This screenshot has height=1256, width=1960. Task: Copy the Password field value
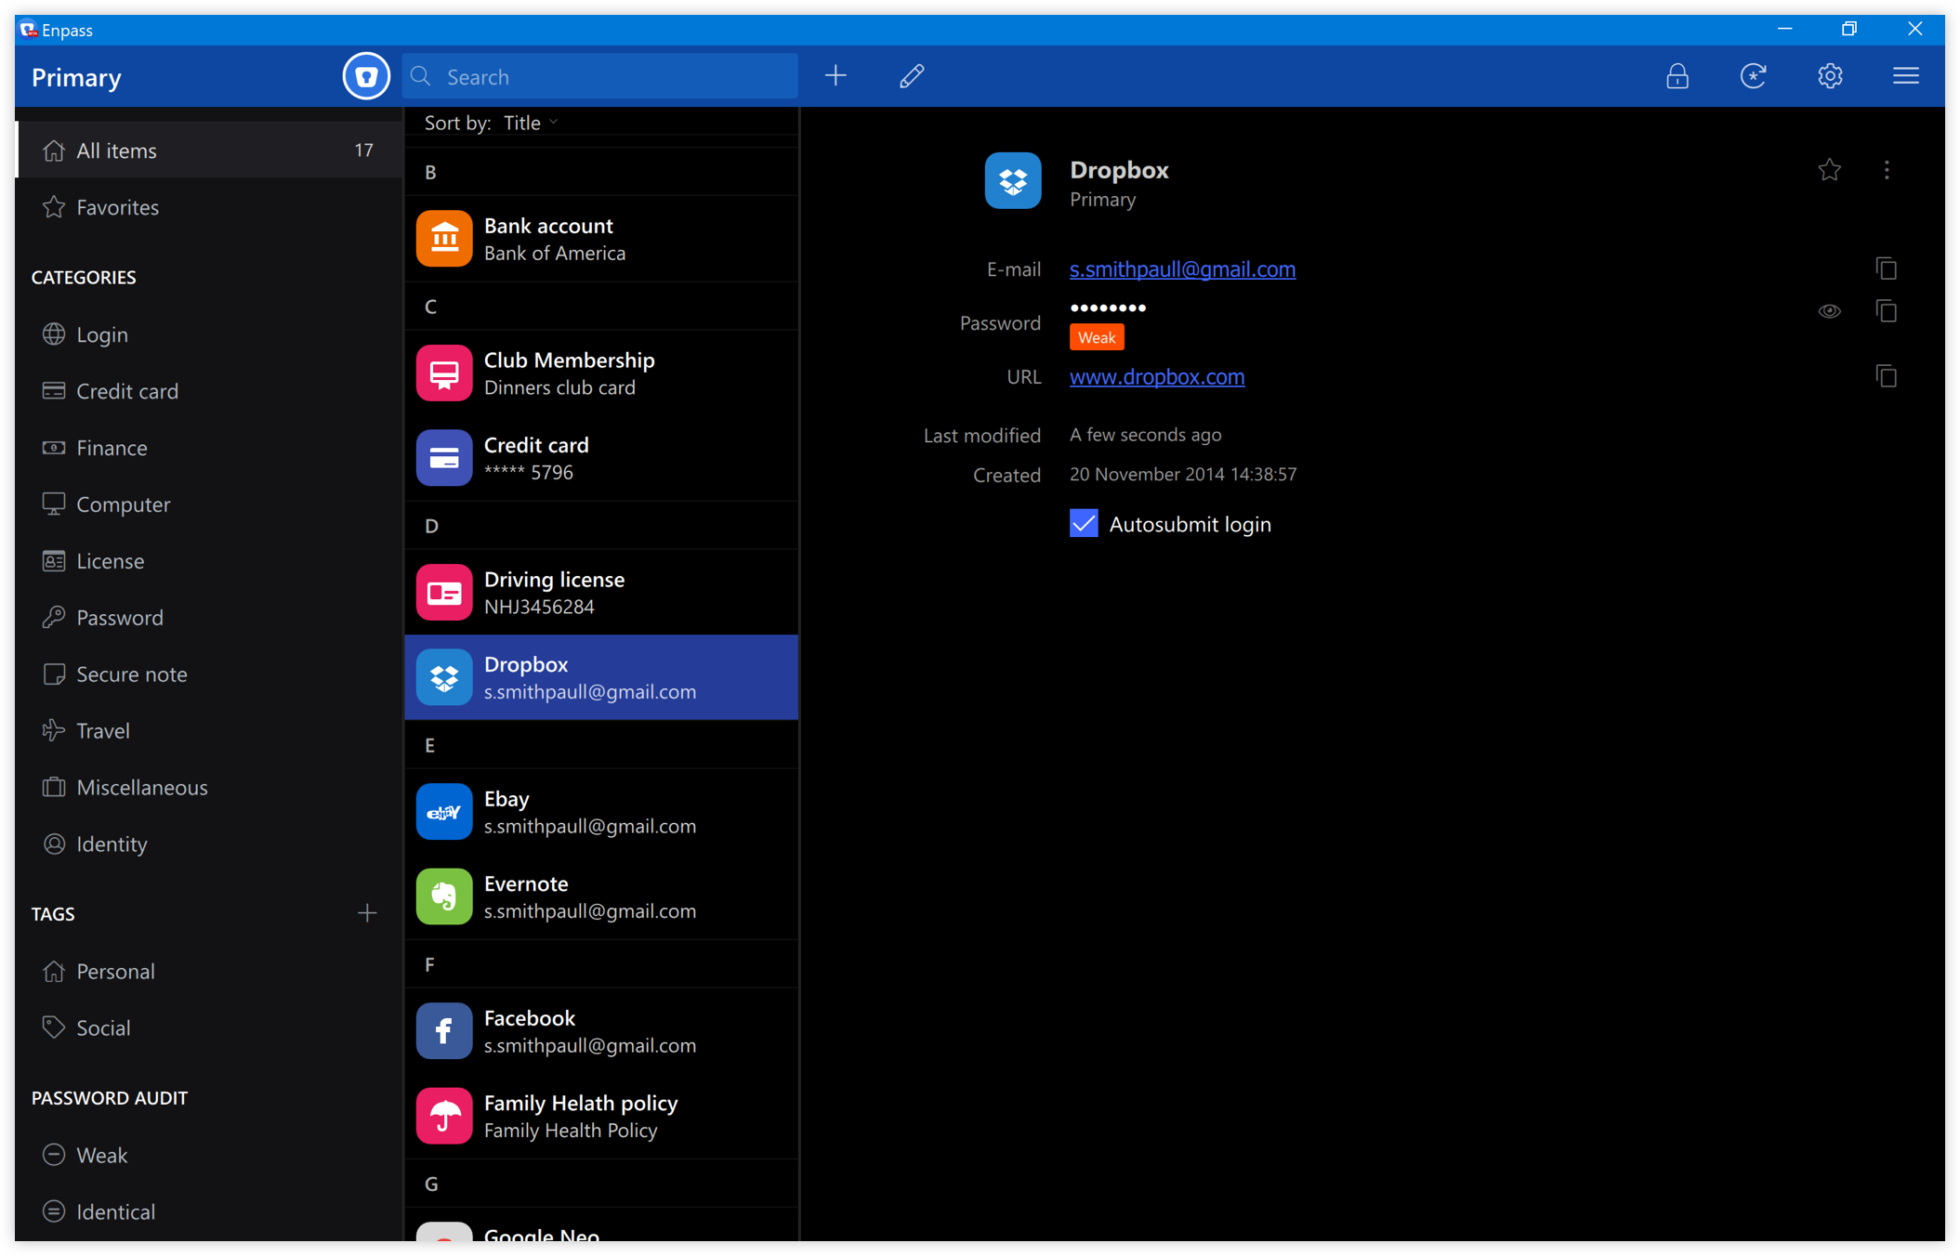coord(1887,311)
